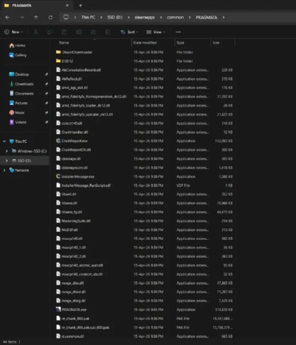Viewport: 296px width, 345px height.
Task: Click the greyed-out Delete trash icon
Action: pyautogui.click(x=107, y=32)
